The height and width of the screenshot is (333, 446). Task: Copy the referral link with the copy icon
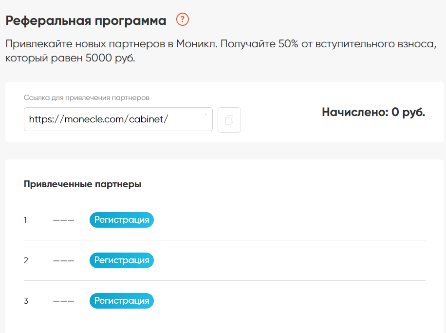229,119
